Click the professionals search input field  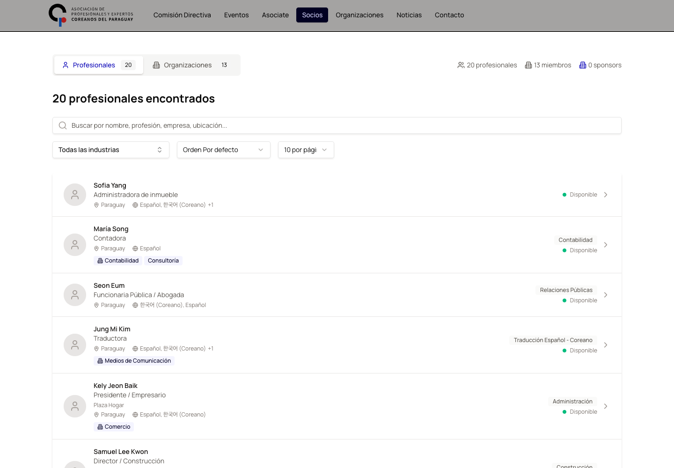tap(337, 125)
